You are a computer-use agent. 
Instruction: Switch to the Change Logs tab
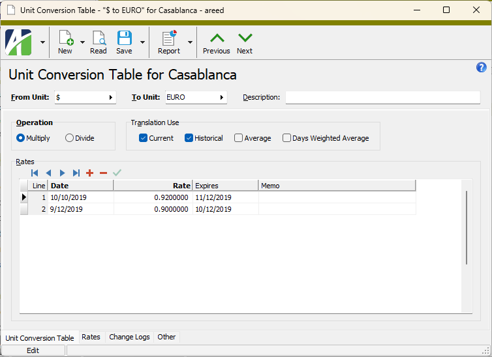coord(129,337)
